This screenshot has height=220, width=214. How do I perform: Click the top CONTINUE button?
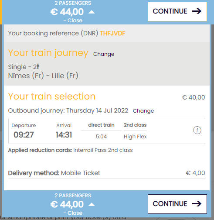tap(177, 11)
